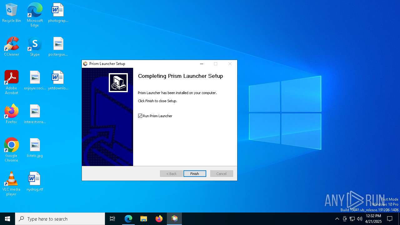Uncheck the Run Prism Launcher checkbox
The image size is (400, 225).
(x=140, y=116)
